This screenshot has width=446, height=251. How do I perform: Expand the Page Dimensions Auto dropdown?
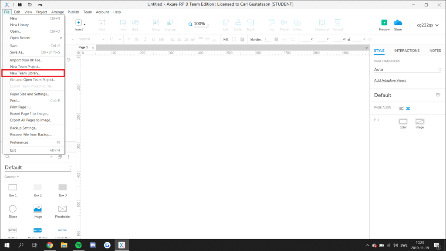(407, 70)
